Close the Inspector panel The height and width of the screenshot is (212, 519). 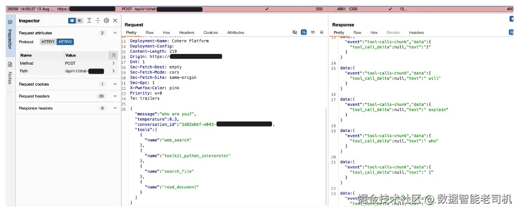(x=115, y=21)
